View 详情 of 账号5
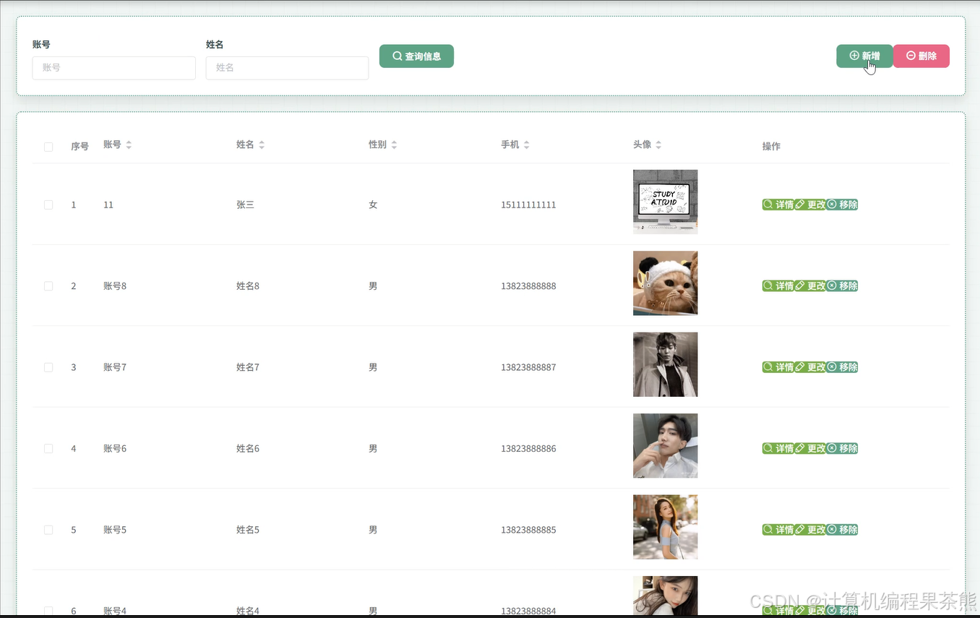This screenshot has width=980, height=618. point(778,530)
